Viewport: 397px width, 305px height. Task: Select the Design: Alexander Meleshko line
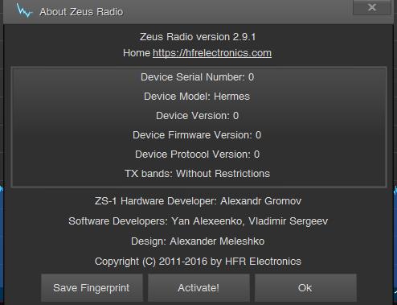coord(198,241)
